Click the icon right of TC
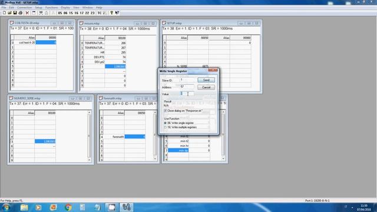The height and width of the screenshot is (212, 377). coord(104,13)
